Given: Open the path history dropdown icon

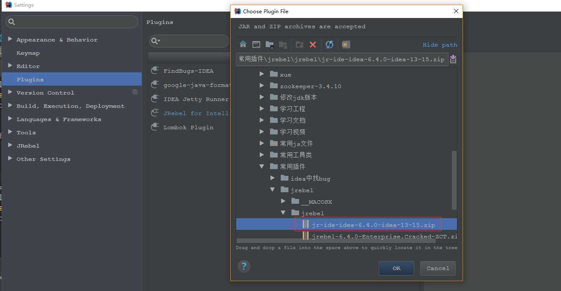Looking at the screenshot, I should (453, 59).
